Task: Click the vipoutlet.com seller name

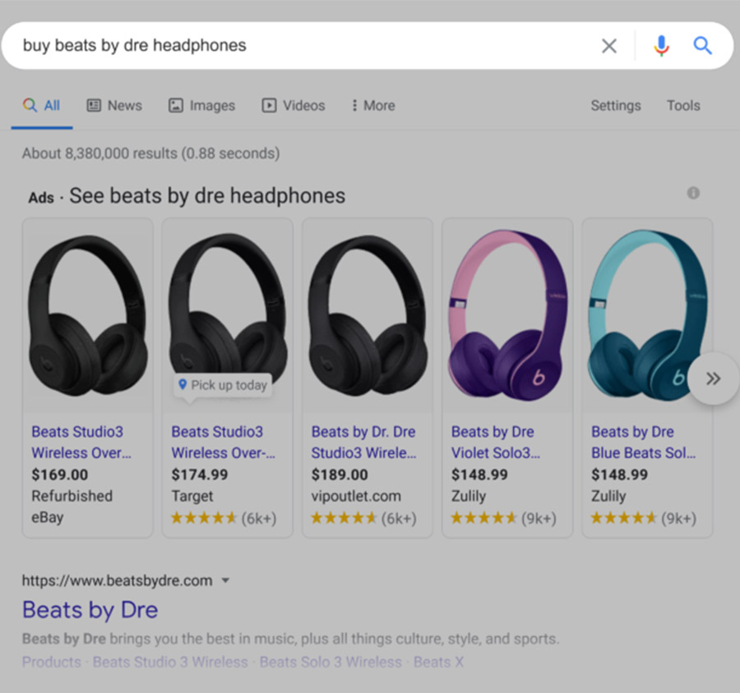Action: click(356, 496)
